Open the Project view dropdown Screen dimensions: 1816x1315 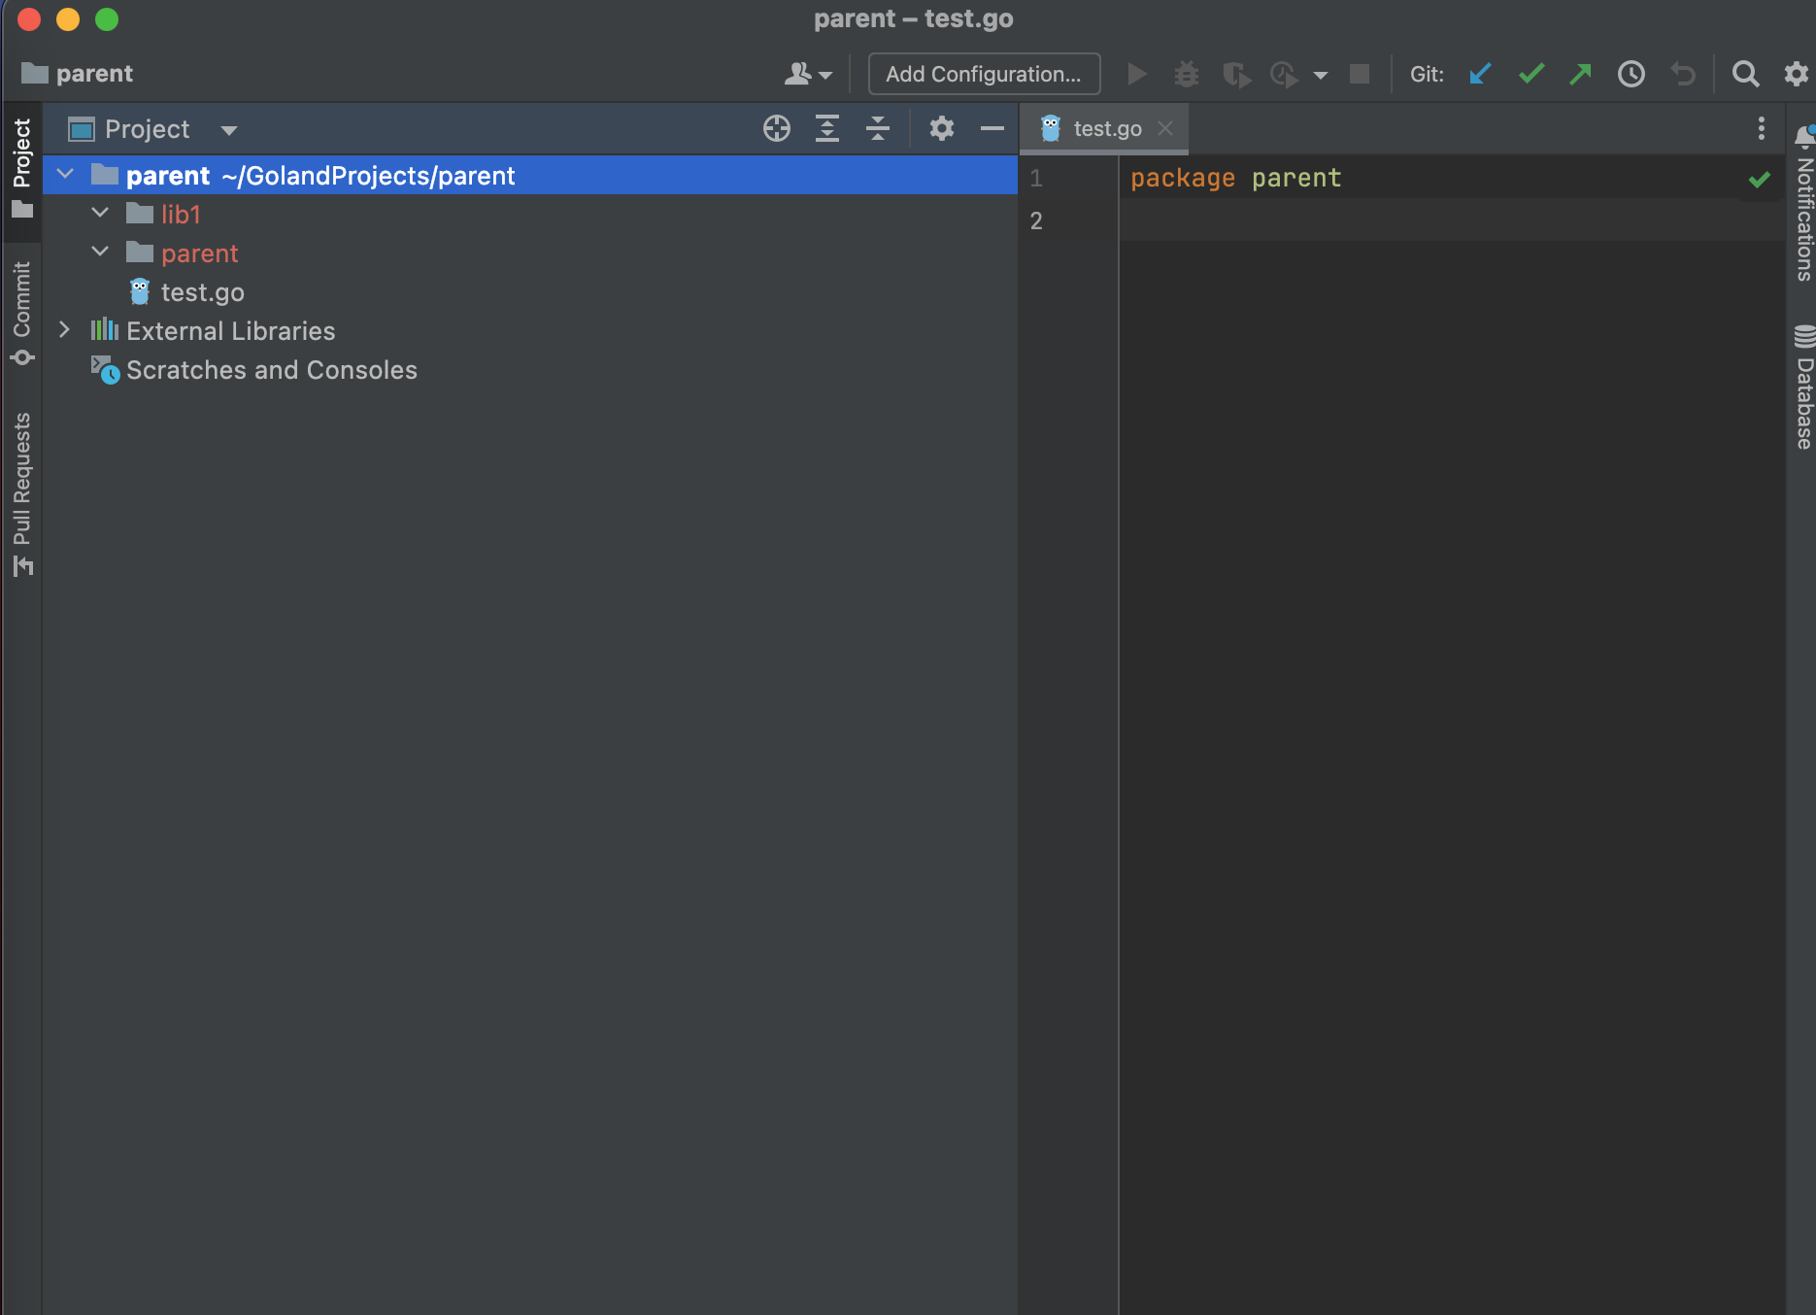click(229, 130)
